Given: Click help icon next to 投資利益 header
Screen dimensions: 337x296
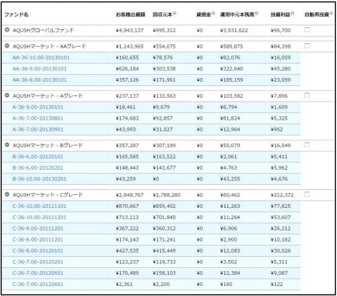Looking at the screenshot, I should coord(292,13).
